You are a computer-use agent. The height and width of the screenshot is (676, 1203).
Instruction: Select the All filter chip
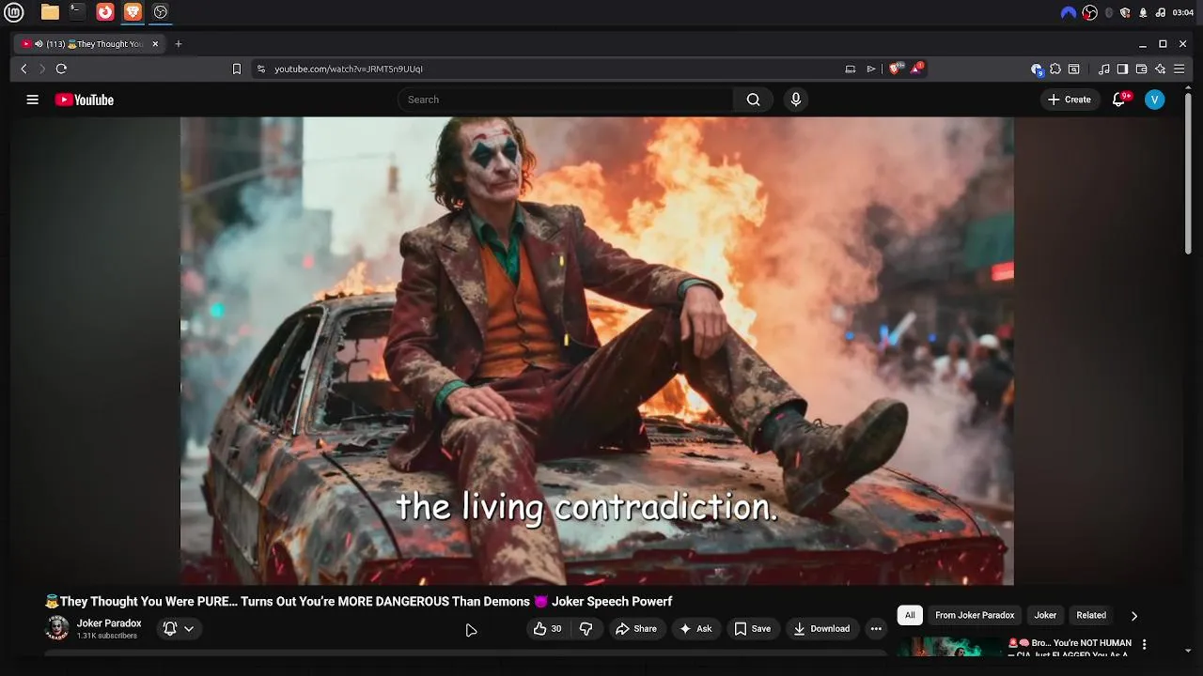click(910, 615)
